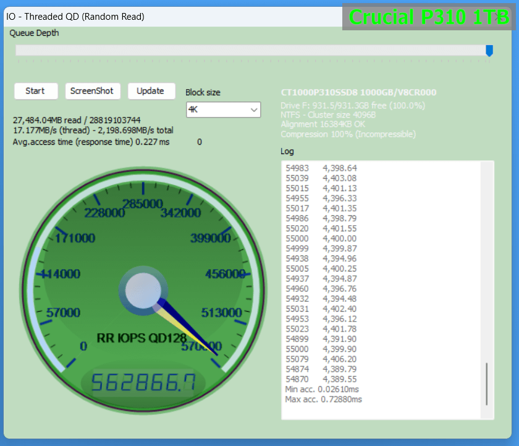The height and width of the screenshot is (446, 519).
Task: Select the Max acc. 0.72880ms log line
Action: pyautogui.click(x=323, y=400)
